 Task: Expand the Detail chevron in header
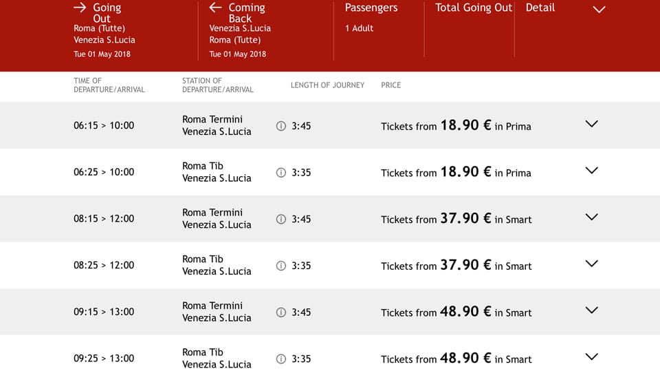[x=599, y=9]
